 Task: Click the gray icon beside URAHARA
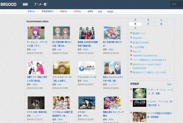click(x=131, y=37)
